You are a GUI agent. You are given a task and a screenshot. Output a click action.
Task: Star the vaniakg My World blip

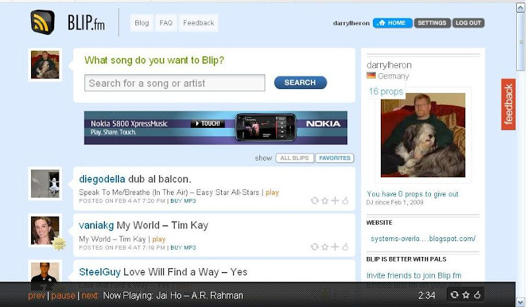tap(325, 247)
